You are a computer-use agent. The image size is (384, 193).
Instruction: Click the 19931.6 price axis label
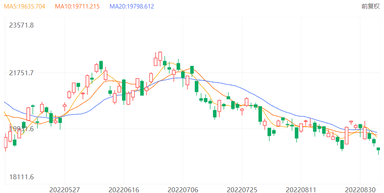tap(21, 129)
